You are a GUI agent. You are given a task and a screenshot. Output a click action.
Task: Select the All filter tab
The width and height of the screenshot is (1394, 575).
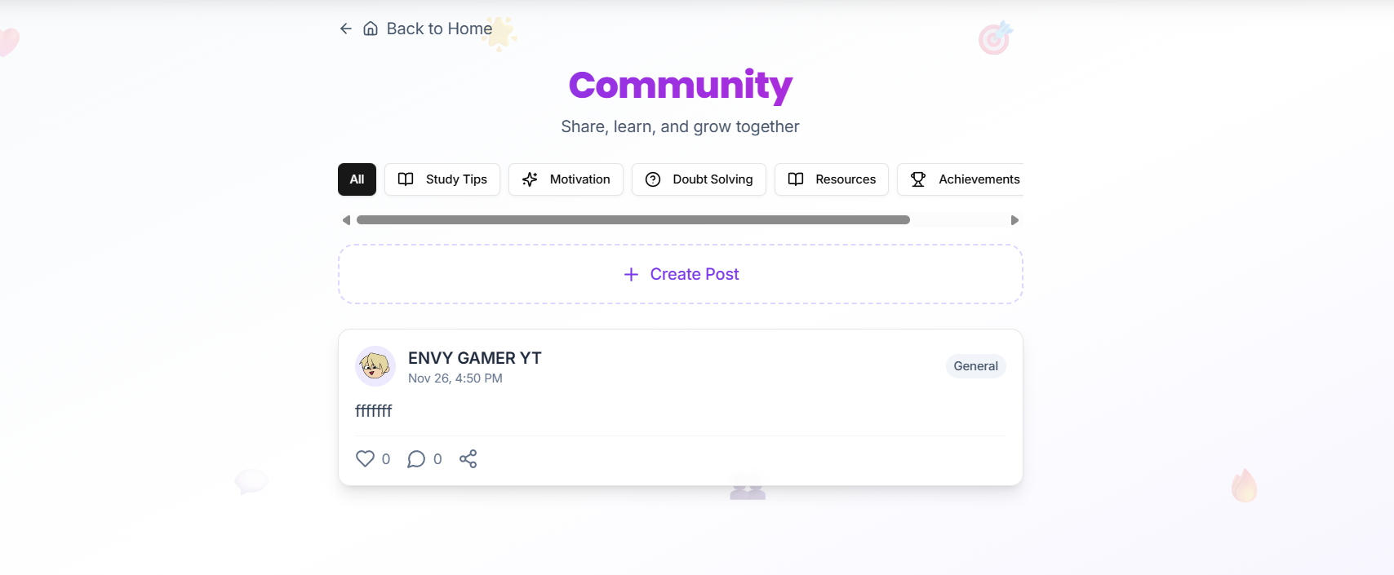click(357, 179)
